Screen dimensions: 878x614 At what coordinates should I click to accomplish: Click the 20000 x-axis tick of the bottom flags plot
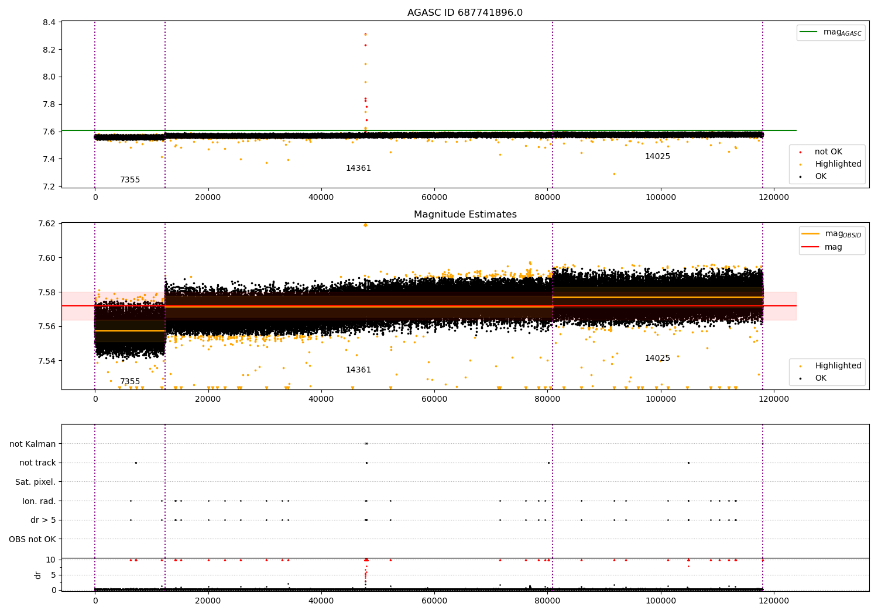208,601
